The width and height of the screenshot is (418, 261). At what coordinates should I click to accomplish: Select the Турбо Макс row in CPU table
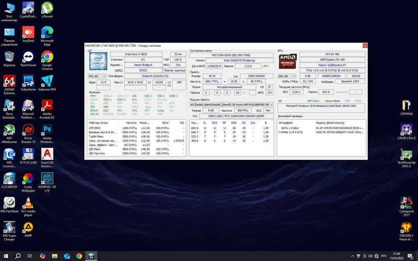(137, 137)
